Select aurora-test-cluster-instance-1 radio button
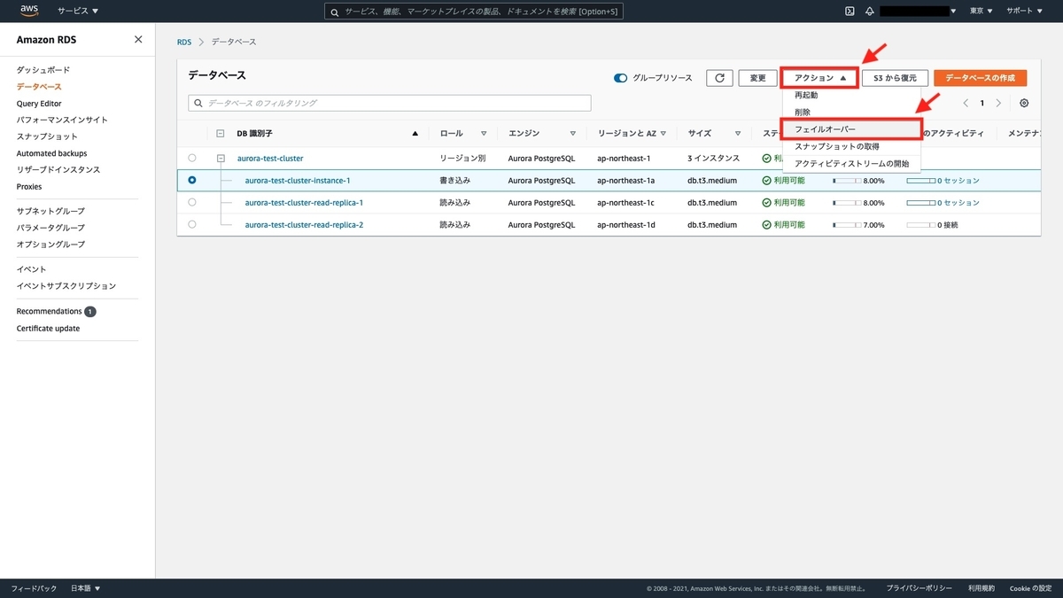Viewport: 1063px width, 598px height. [x=192, y=180]
